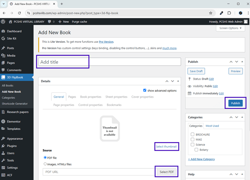Open Cover properties tab
Image resolution: width=250 pixels, height=180 pixels.
pos(142,97)
